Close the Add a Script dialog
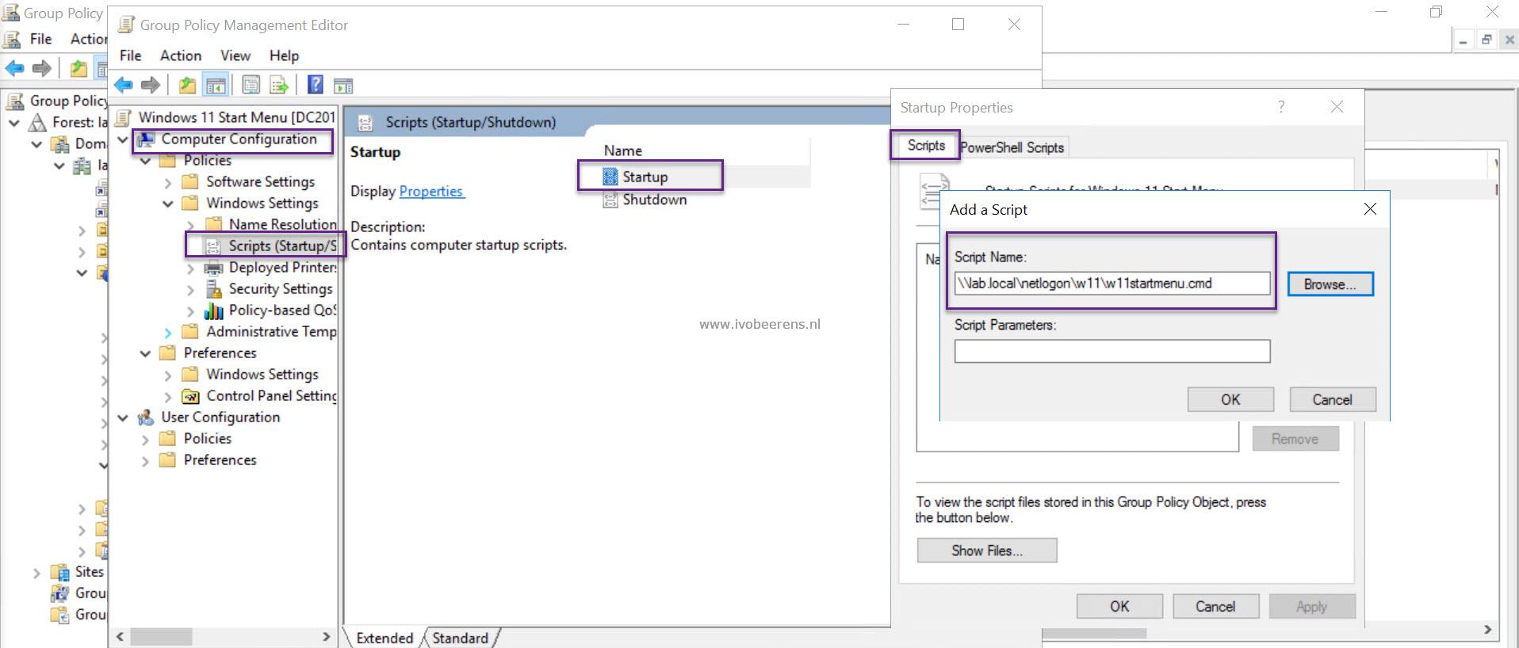The height and width of the screenshot is (648, 1519). tap(1370, 209)
